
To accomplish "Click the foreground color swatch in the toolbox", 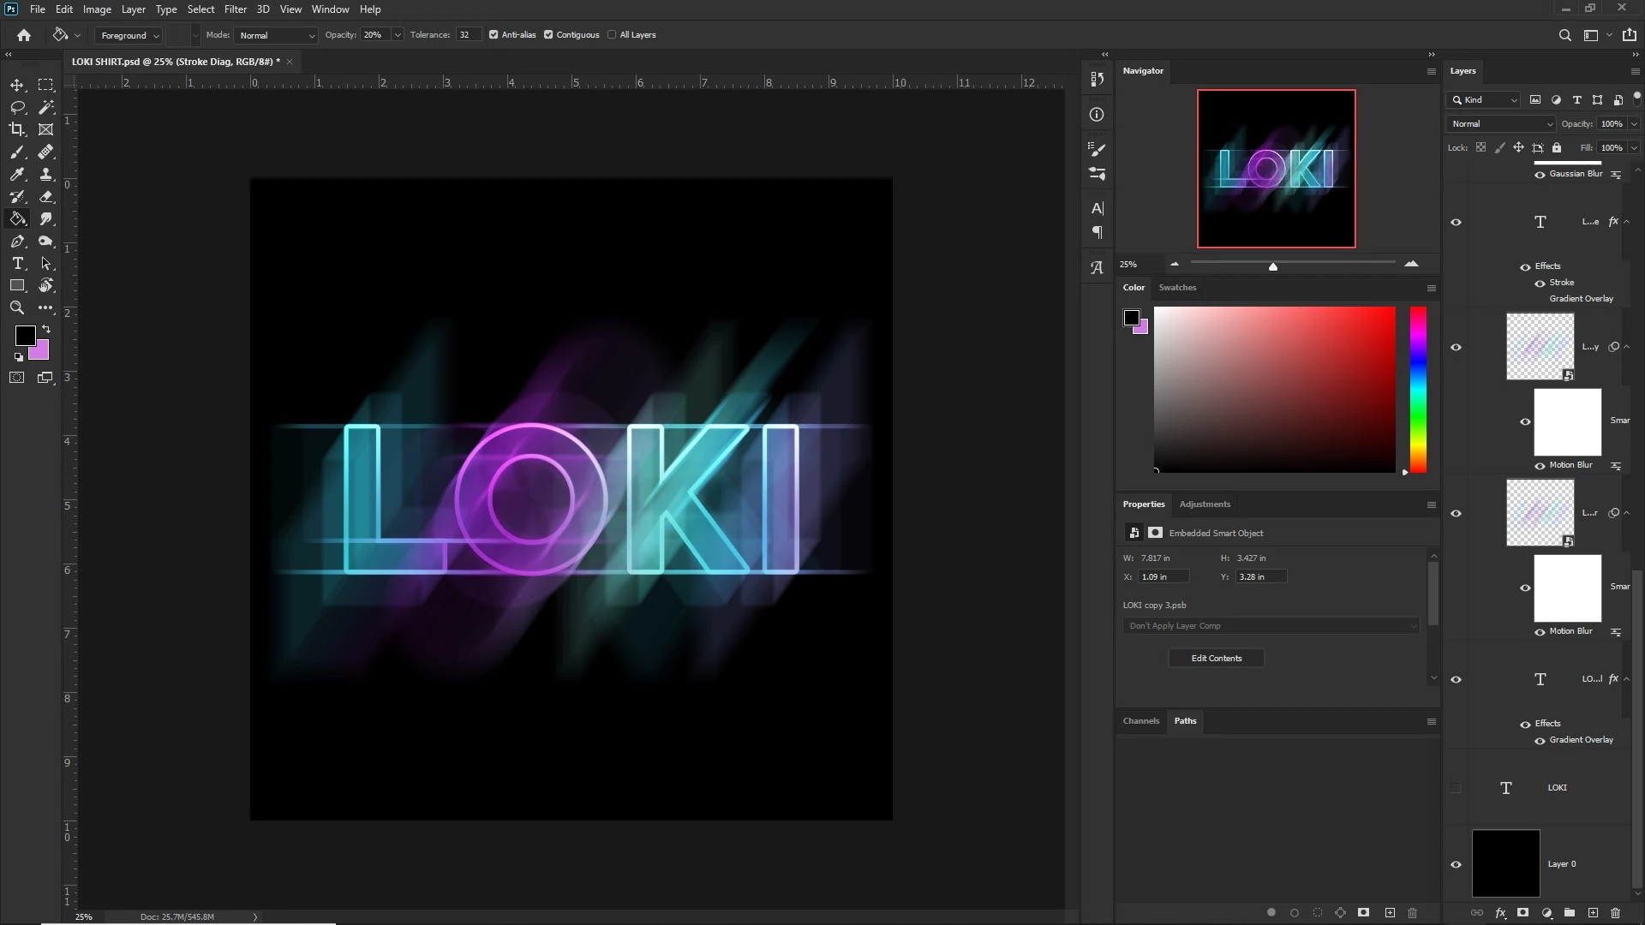I will click(x=25, y=335).
